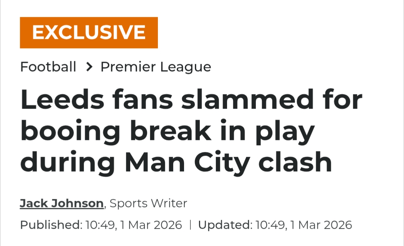Click the "Sports Writer" role text
This screenshot has height=246, width=404.
(148, 203)
